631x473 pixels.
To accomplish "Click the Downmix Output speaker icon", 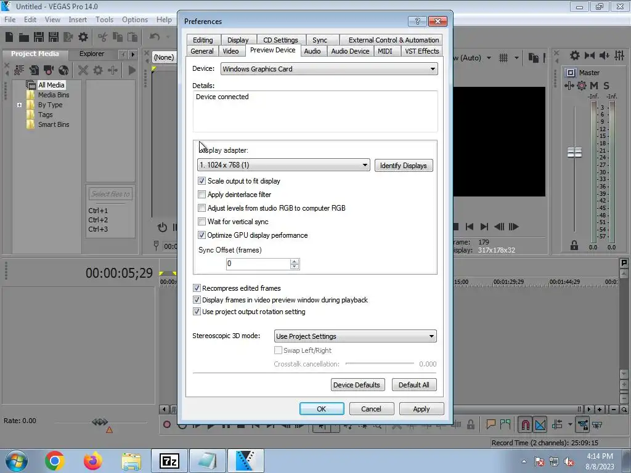I will tap(590, 55).
